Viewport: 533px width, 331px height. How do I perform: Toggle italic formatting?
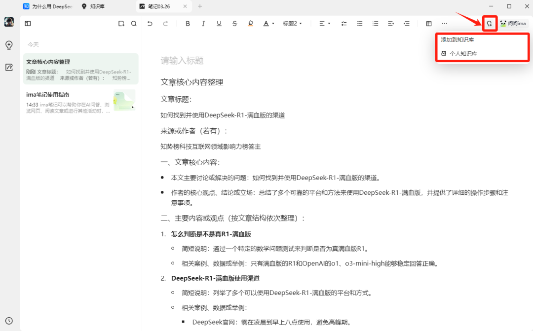coord(203,24)
